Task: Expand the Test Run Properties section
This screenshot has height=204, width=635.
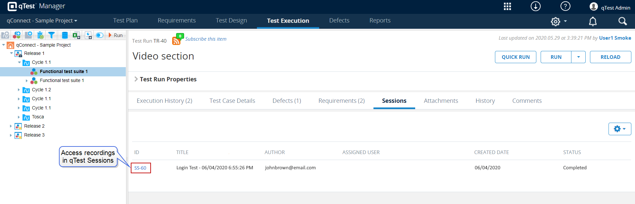Action: tap(136, 79)
